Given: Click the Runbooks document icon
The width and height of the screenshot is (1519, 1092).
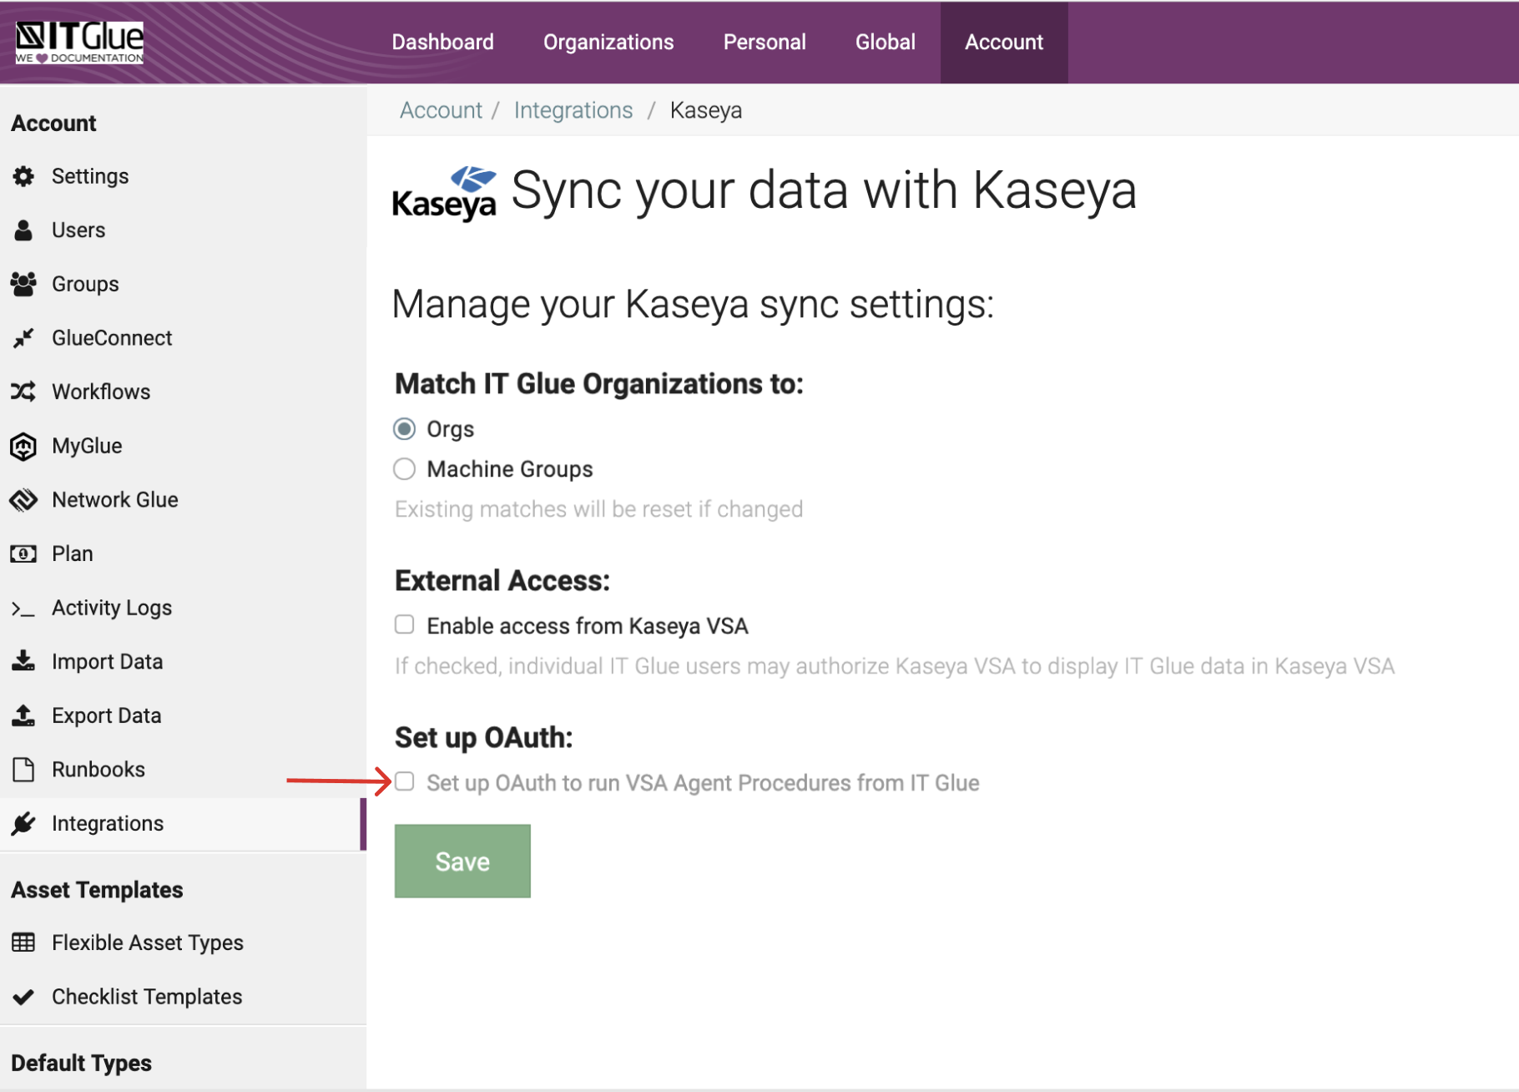Looking at the screenshot, I should [23, 770].
